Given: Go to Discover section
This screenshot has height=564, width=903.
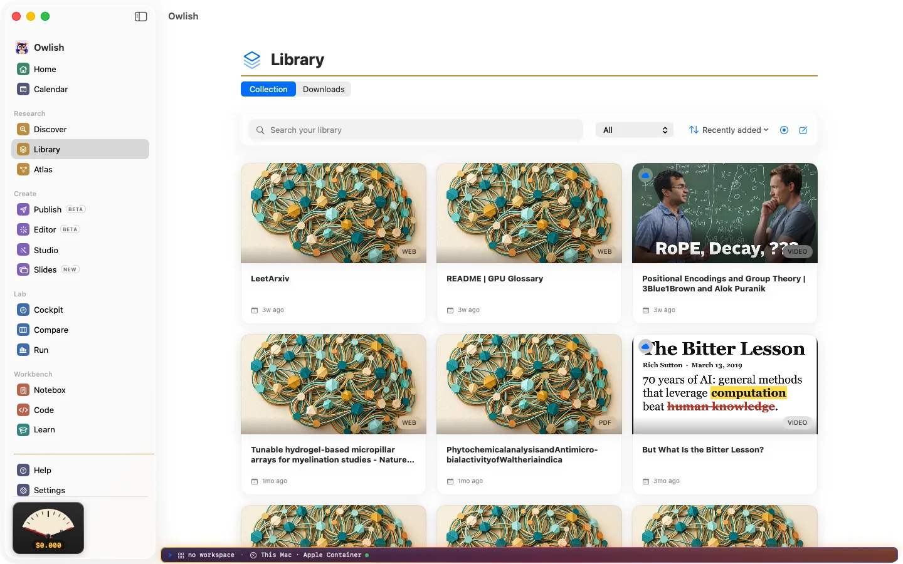Looking at the screenshot, I should 80,129.
